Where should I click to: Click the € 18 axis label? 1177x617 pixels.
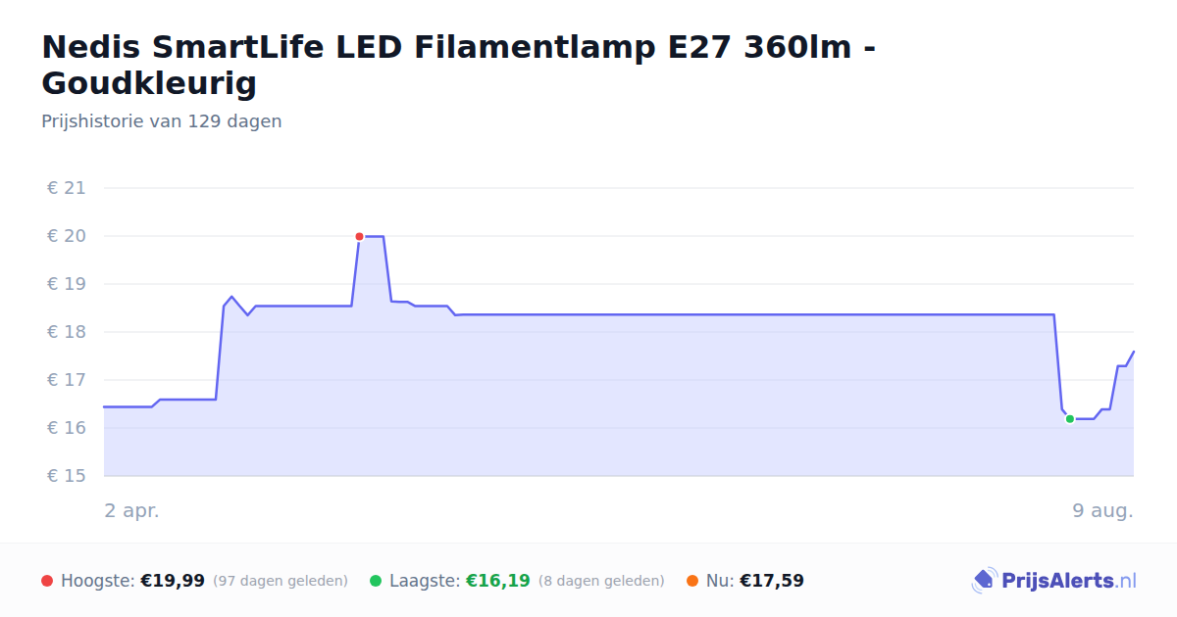[x=67, y=332]
